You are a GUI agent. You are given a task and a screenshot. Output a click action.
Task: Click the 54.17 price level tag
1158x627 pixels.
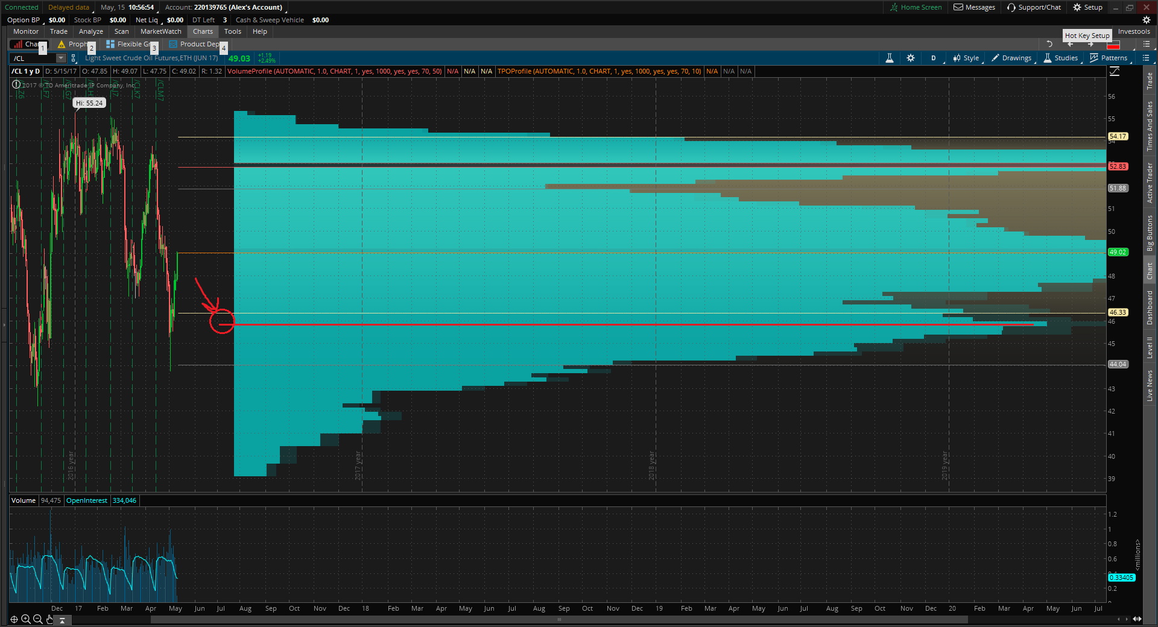[1118, 136]
